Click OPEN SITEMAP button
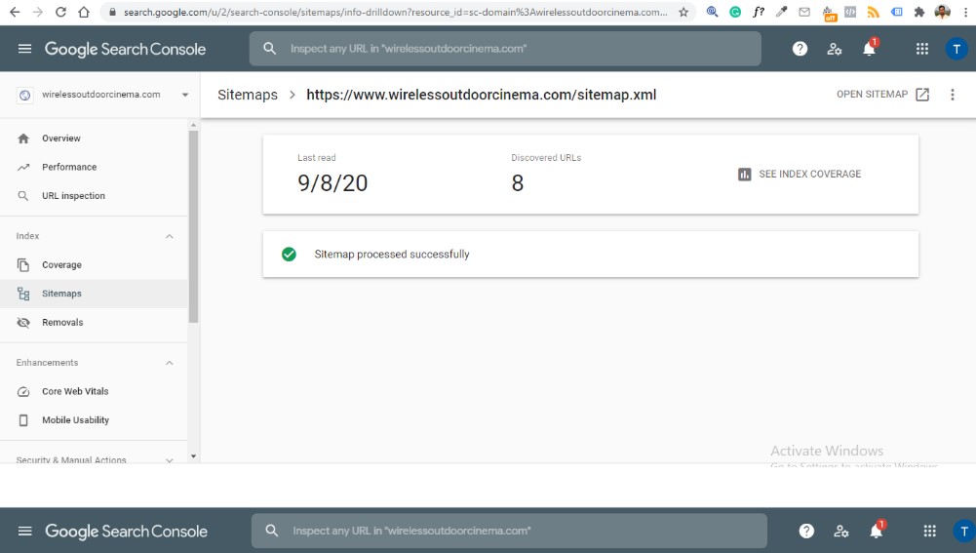The height and width of the screenshot is (553, 976). tap(882, 95)
